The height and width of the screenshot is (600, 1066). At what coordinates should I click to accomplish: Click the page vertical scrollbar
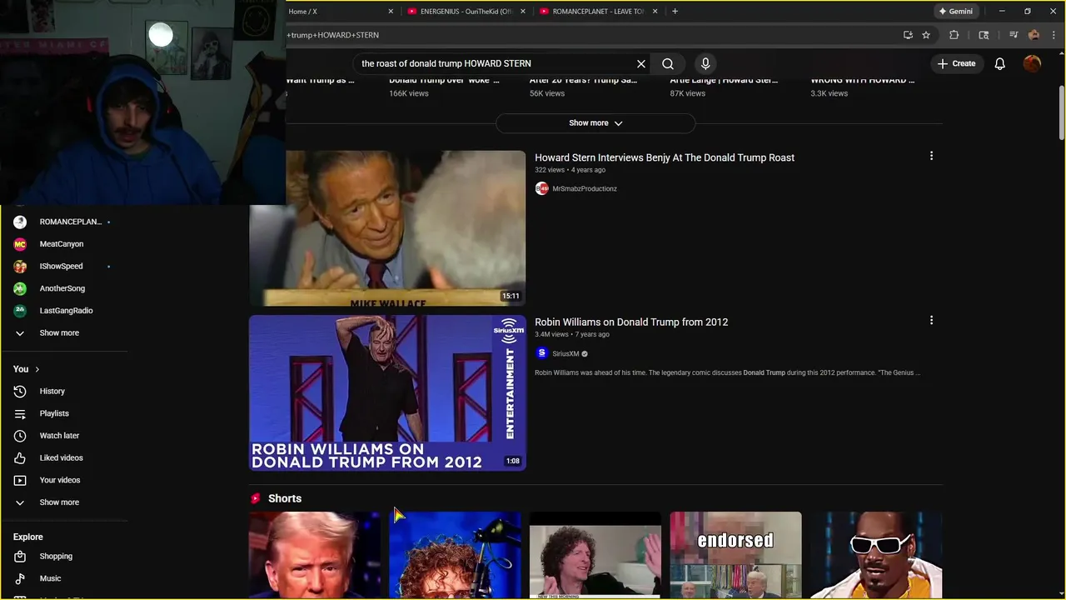coord(1061,112)
